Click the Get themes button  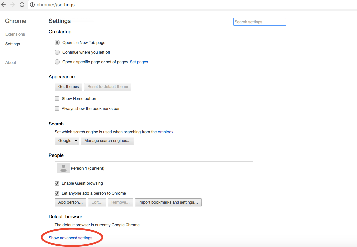[x=69, y=87]
